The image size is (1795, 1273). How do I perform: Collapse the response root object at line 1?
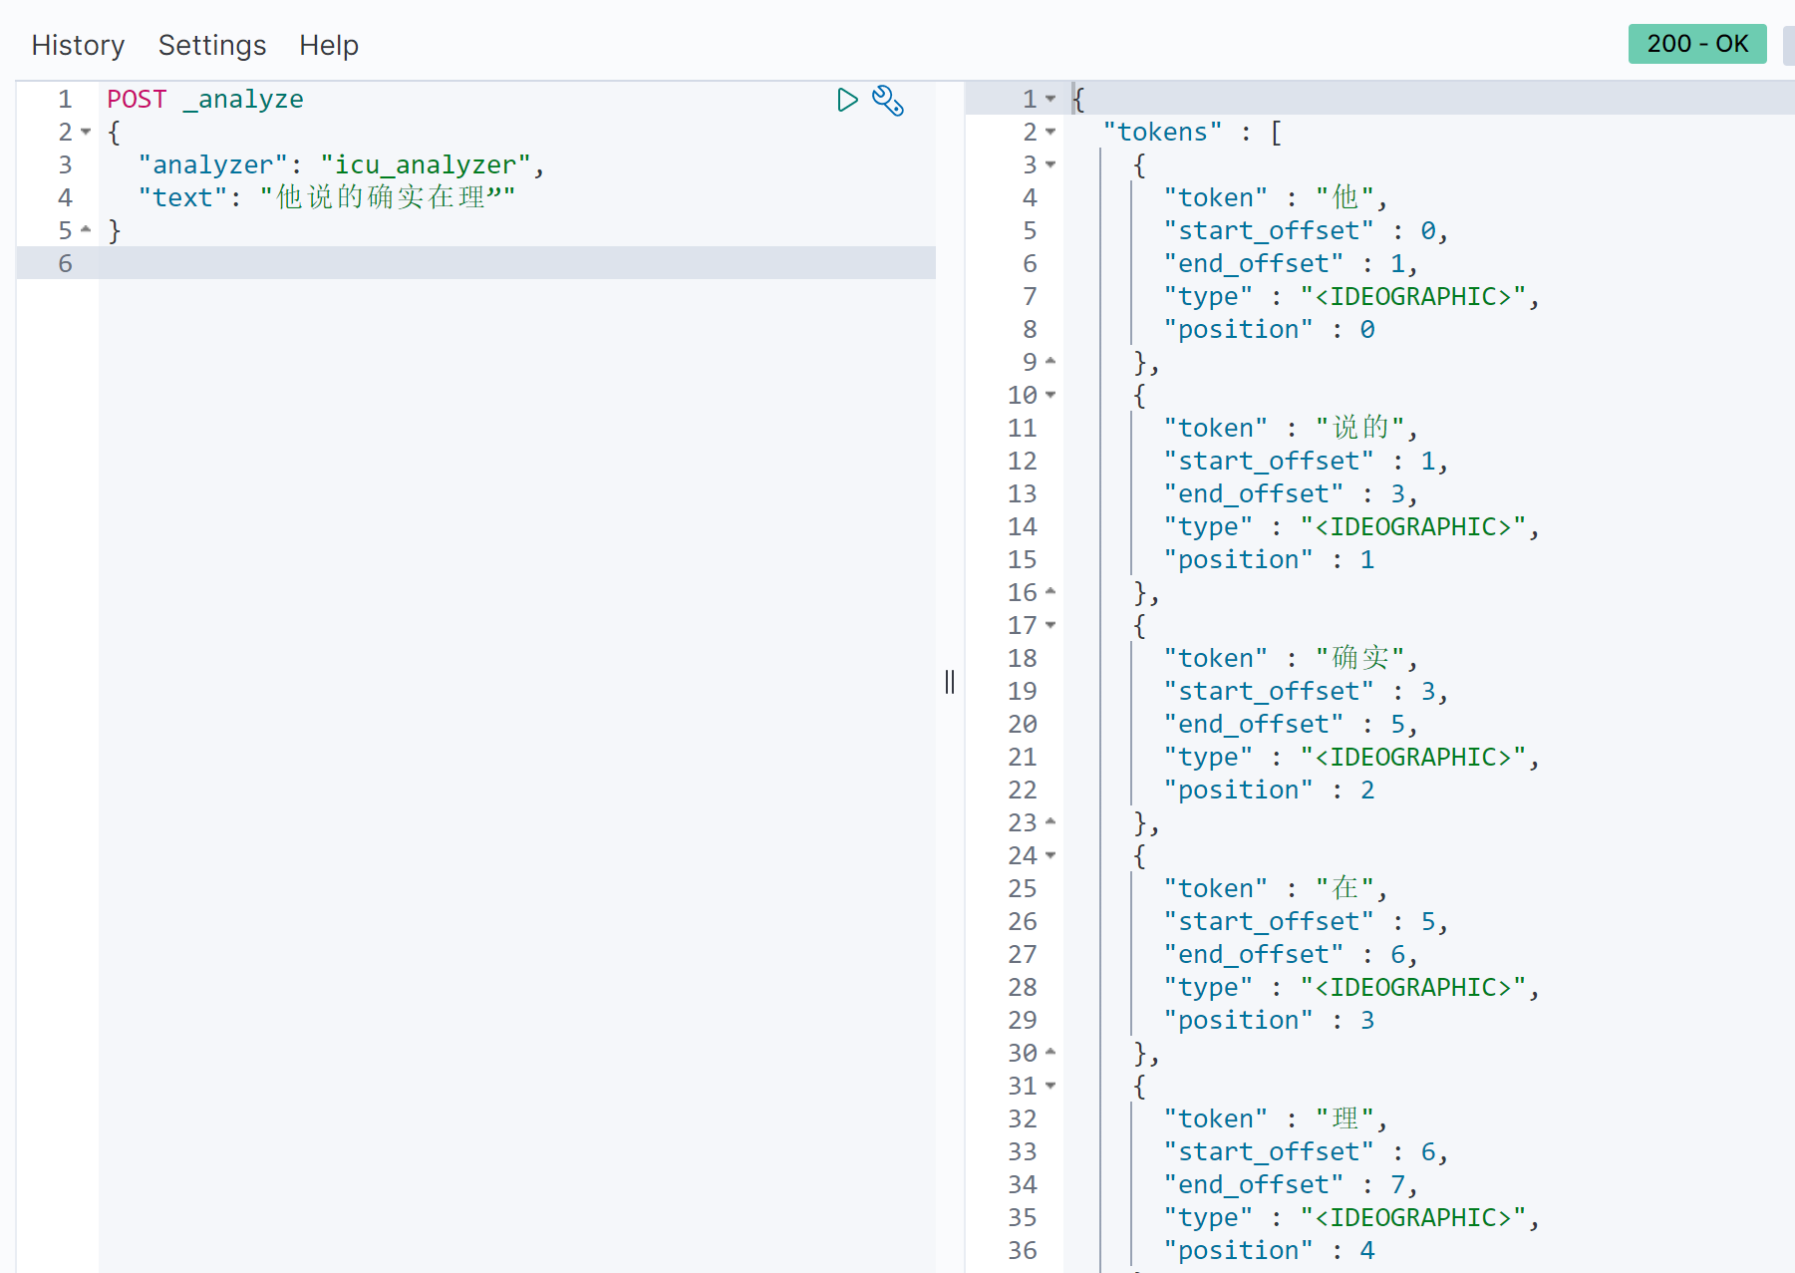click(x=1050, y=99)
